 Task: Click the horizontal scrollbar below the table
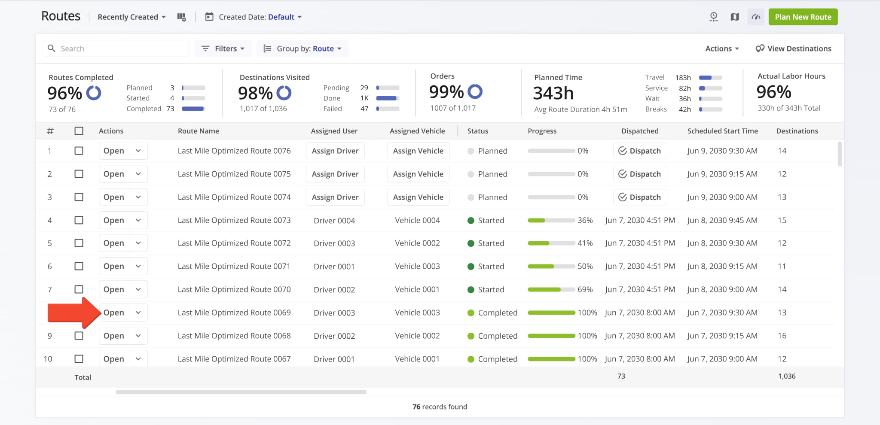click(241, 392)
